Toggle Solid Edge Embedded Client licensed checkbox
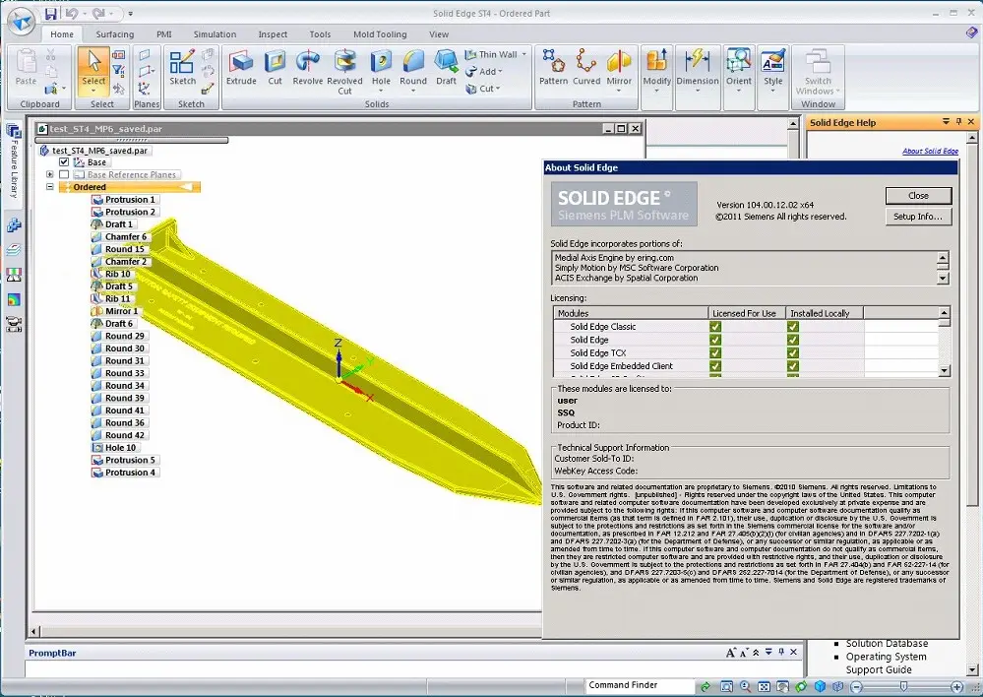The image size is (983, 697). (715, 366)
